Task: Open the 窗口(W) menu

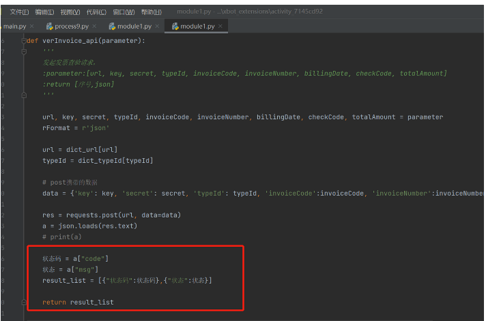Action: pos(124,12)
